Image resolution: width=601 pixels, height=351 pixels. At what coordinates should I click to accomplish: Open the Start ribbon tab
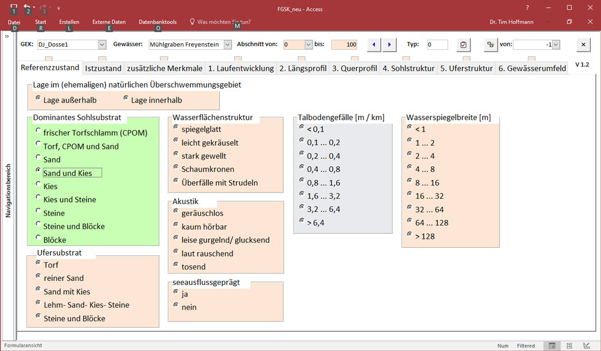tap(41, 22)
